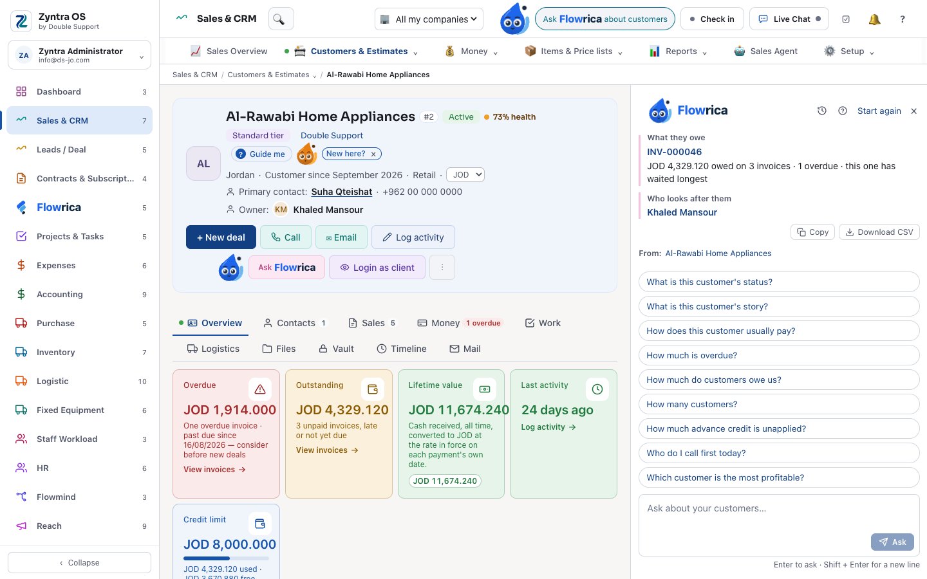The image size is (927, 579).
Task: Expand the Zyntra Administrator account switcher
Action: (80, 55)
